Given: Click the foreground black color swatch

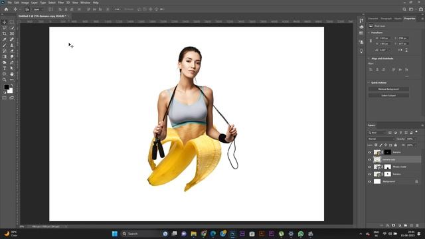Looking at the screenshot, I should click(x=6, y=87).
